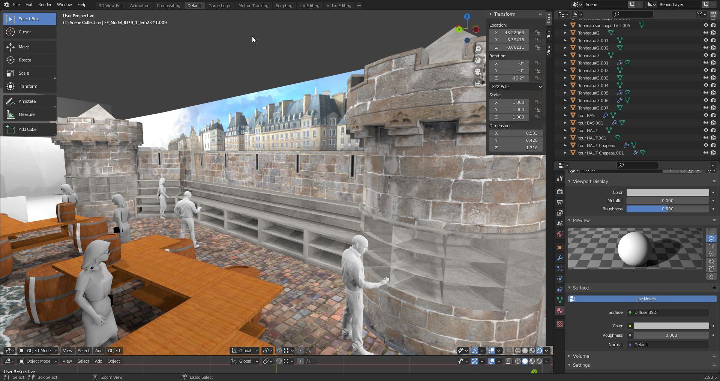Disable render camera for tour HAUT
The image size is (720, 381).
[713, 130]
